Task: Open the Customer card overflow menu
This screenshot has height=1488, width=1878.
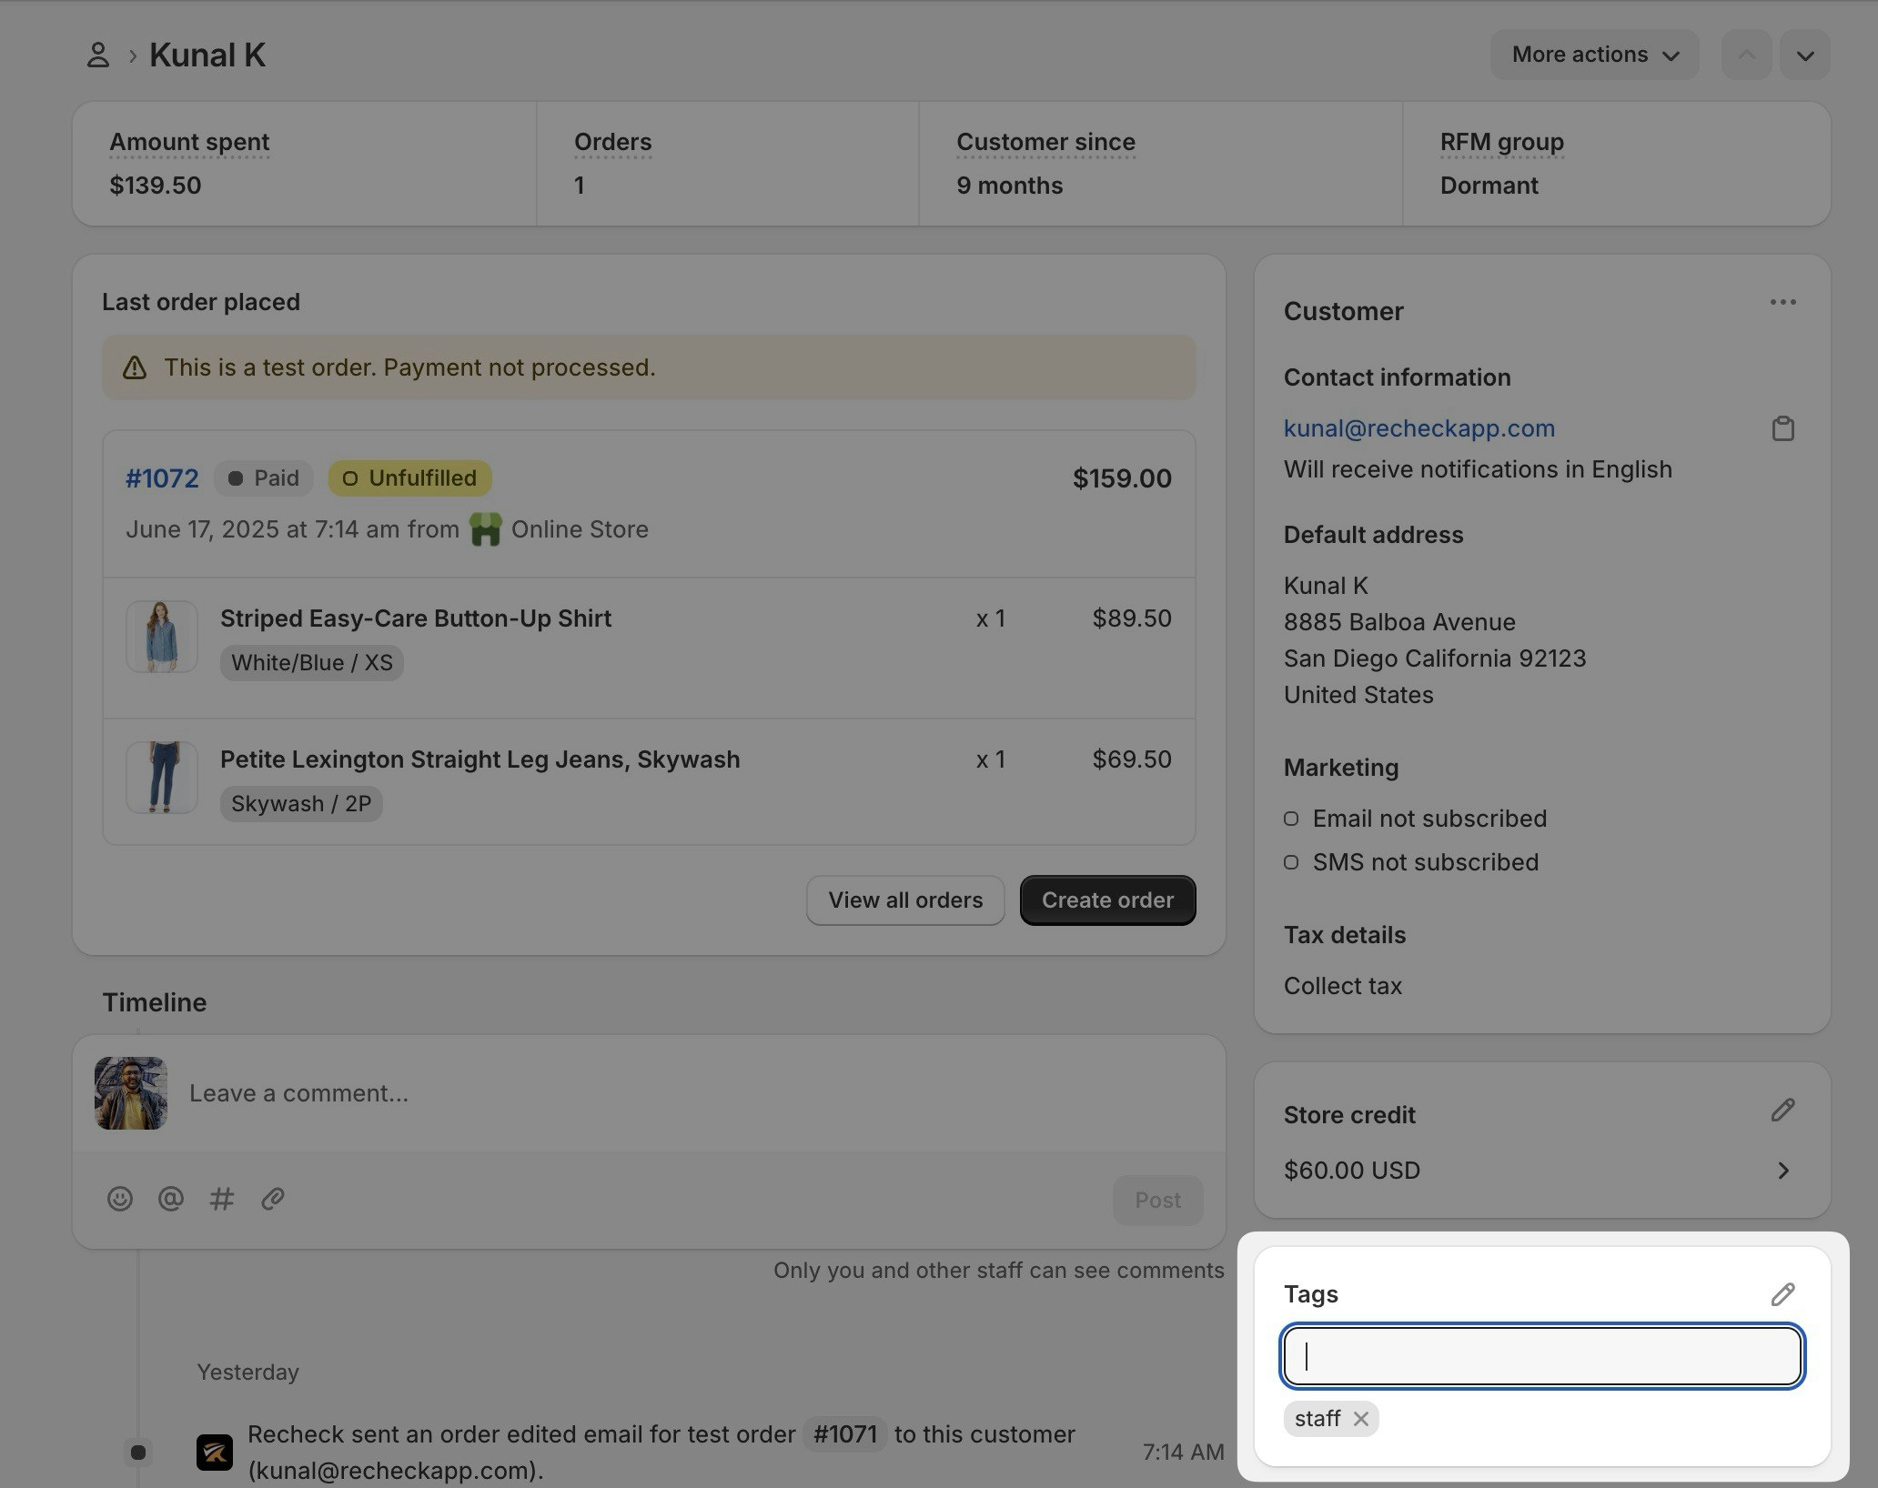Action: click(1782, 302)
